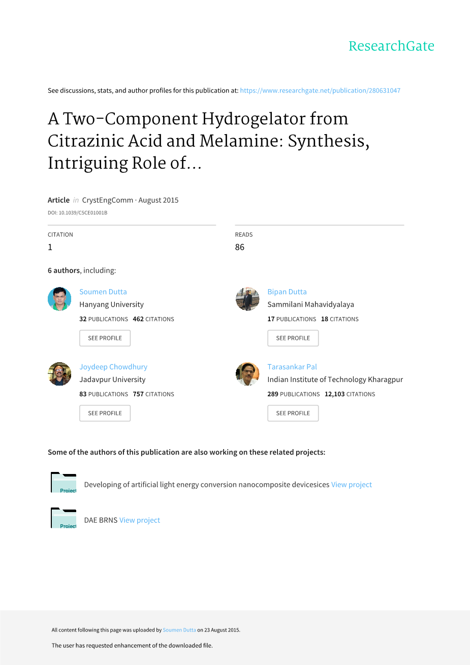Click the ResearchGate logo
Viewport: 470px width, 665px height.
(391, 46)
